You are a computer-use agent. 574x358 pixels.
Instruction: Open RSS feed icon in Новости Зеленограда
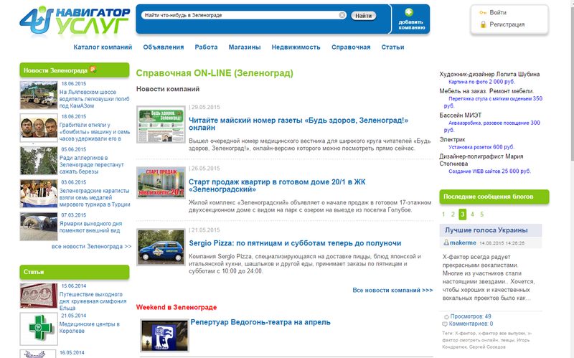[x=93, y=69]
